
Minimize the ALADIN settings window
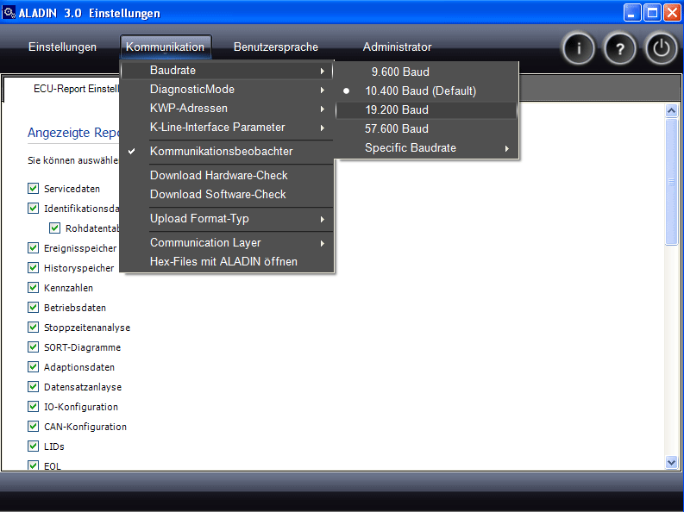(x=631, y=13)
